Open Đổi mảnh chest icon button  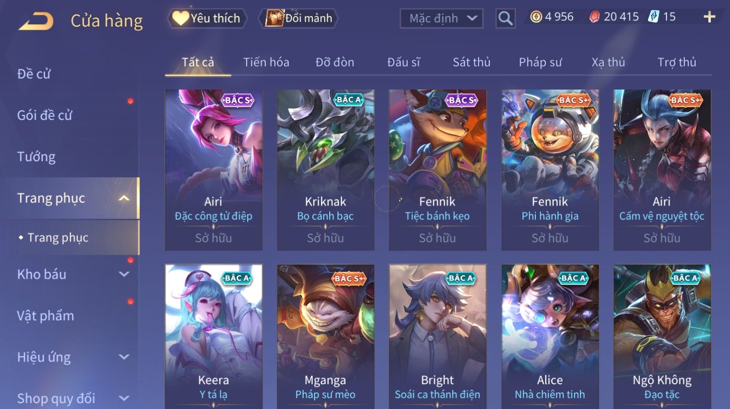pos(298,18)
